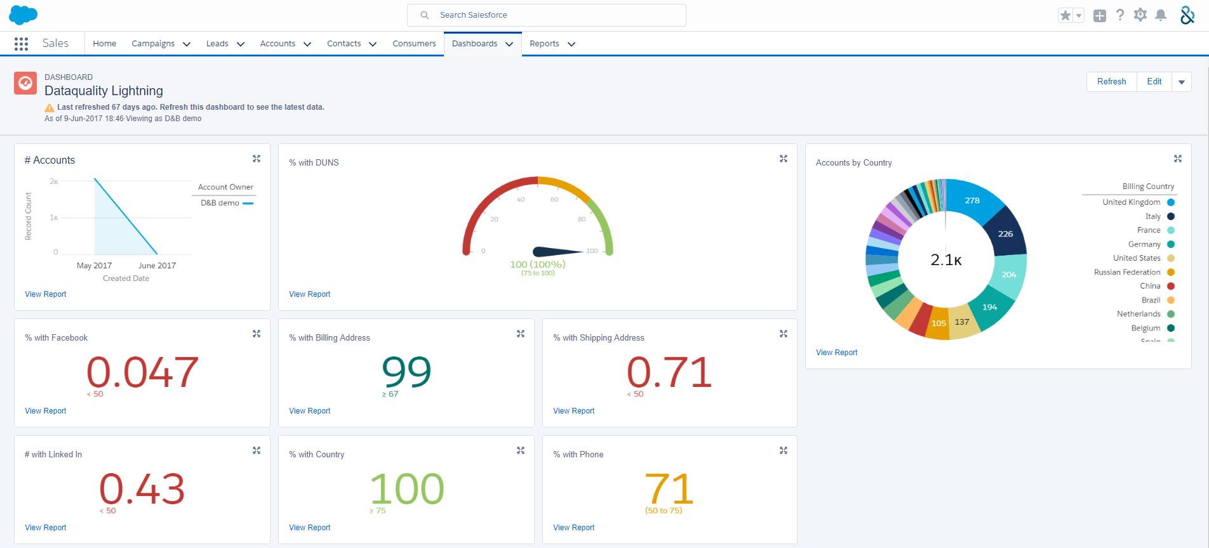
Task: Open the Setup gear icon
Action: tap(1140, 15)
